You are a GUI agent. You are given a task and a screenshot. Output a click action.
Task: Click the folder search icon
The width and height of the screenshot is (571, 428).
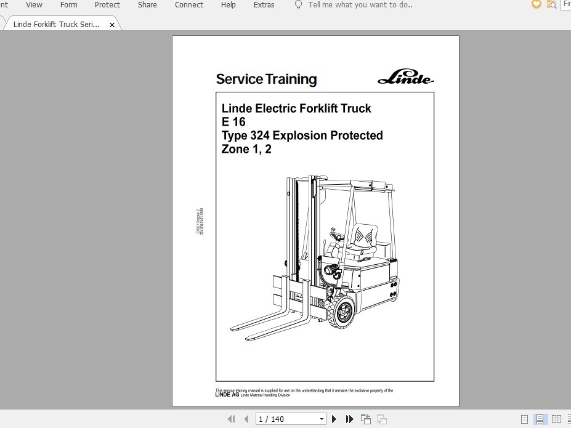click(552, 5)
